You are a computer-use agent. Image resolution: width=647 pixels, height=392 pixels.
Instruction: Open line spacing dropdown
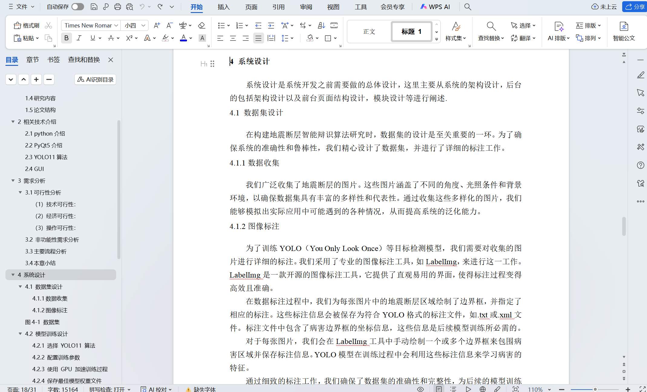point(292,38)
